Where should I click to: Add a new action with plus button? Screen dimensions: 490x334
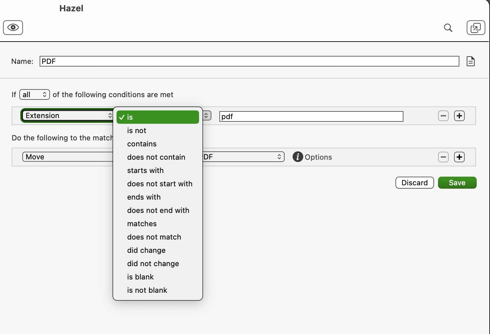point(459,157)
